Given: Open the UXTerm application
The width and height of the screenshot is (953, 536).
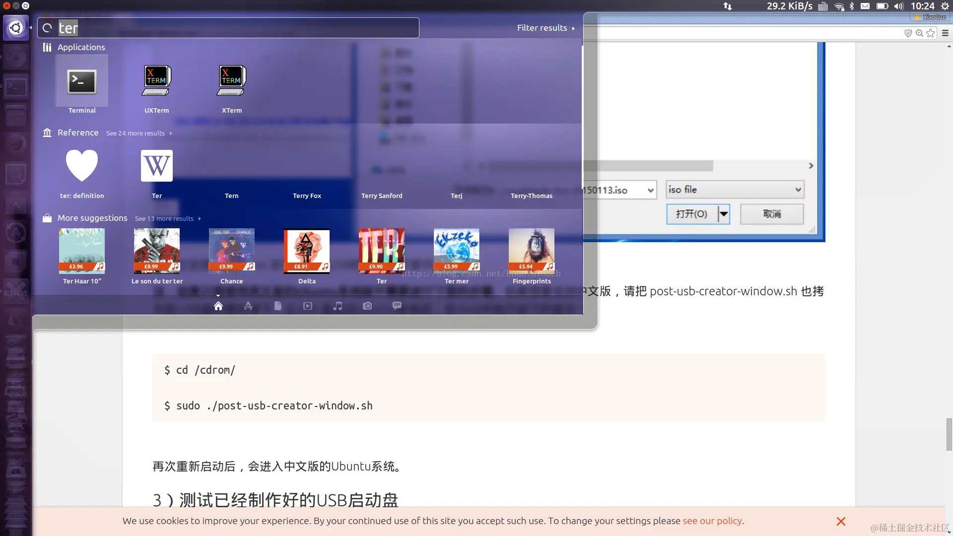Looking at the screenshot, I should click(157, 80).
